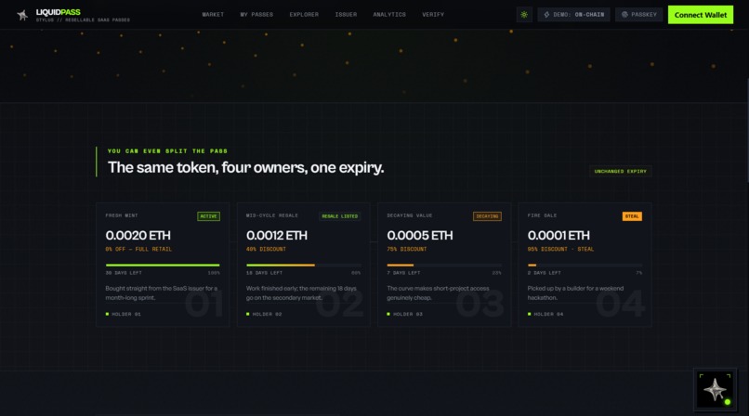Click the 30 days left progress bar
This screenshot has height=416, width=749.
pyautogui.click(x=163, y=265)
